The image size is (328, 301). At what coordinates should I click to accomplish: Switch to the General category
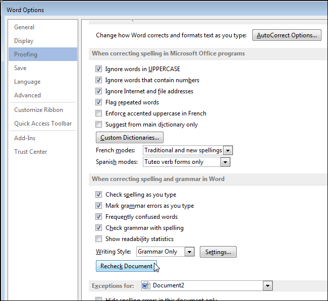click(24, 27)
